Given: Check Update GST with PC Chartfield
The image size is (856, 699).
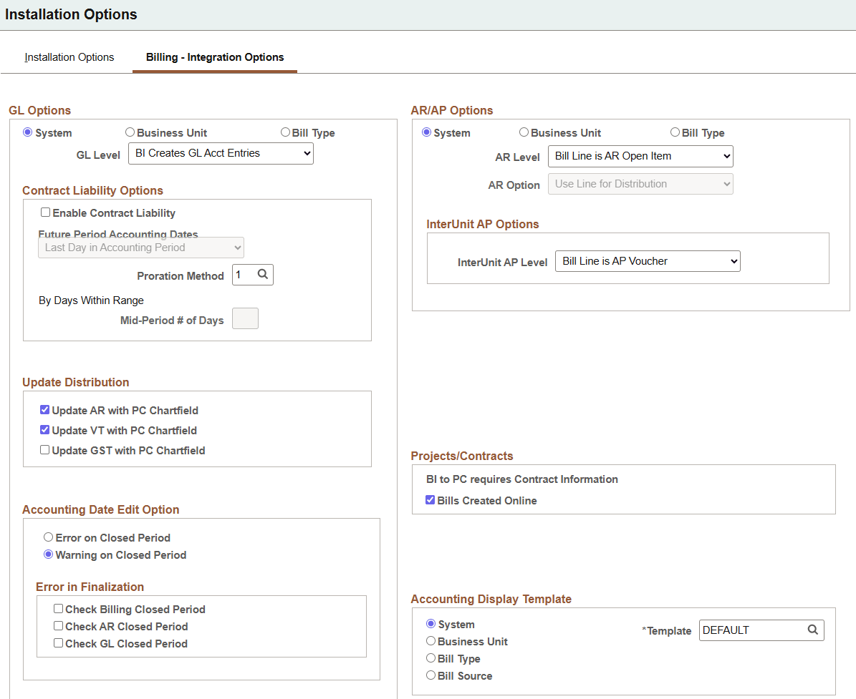Looking at the screenshot, I should [44, 449].
